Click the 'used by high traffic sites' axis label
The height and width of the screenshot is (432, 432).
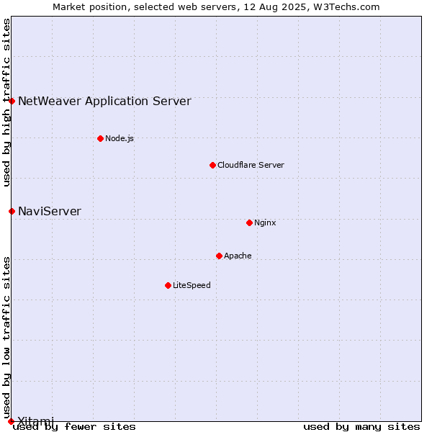point(6,102)
